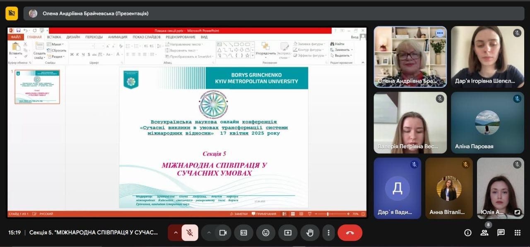530x247 pixels.
Task: Select slide 1 thumbnail in panel
Action: pyautogui.click(x=37, y=87)
